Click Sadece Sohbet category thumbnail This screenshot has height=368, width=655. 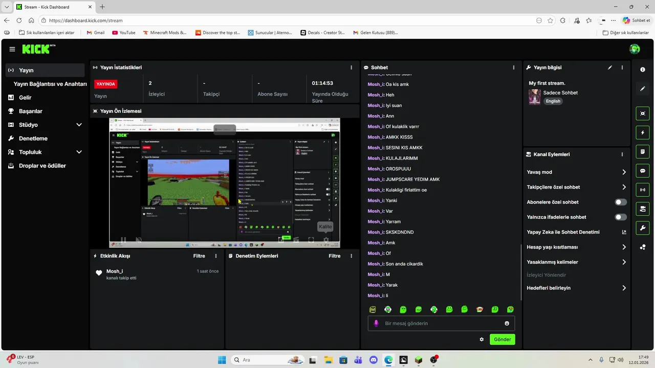coord(535,97)
